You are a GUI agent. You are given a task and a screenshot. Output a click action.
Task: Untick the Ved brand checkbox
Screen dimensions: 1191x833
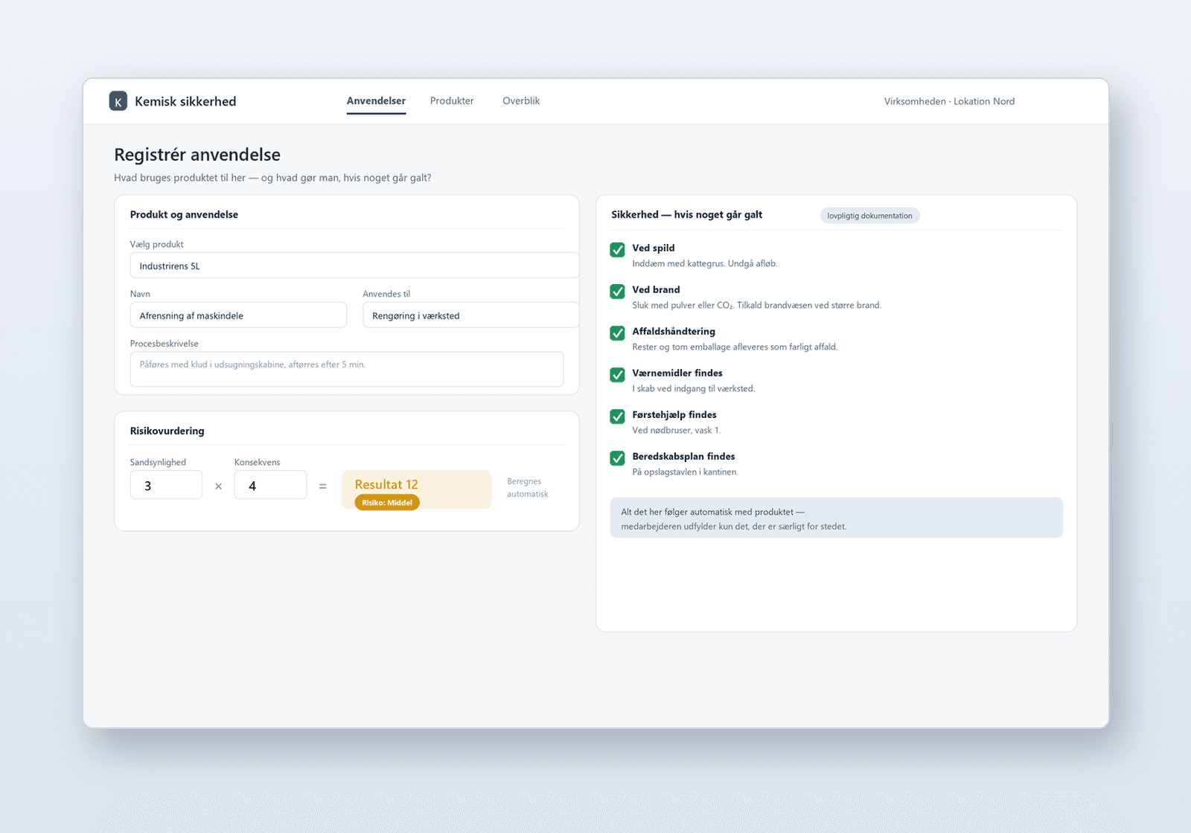(x=617, y=292)
